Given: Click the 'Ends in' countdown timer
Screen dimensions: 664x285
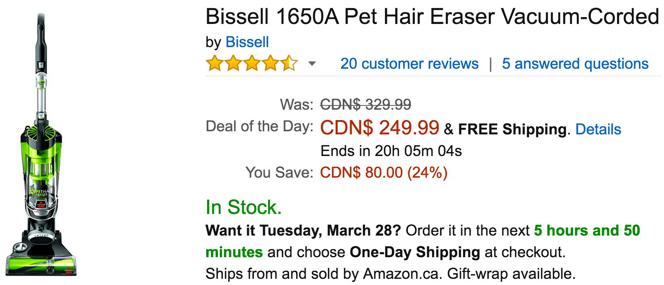Looking at the screenshot, I should tap(391, 151).
